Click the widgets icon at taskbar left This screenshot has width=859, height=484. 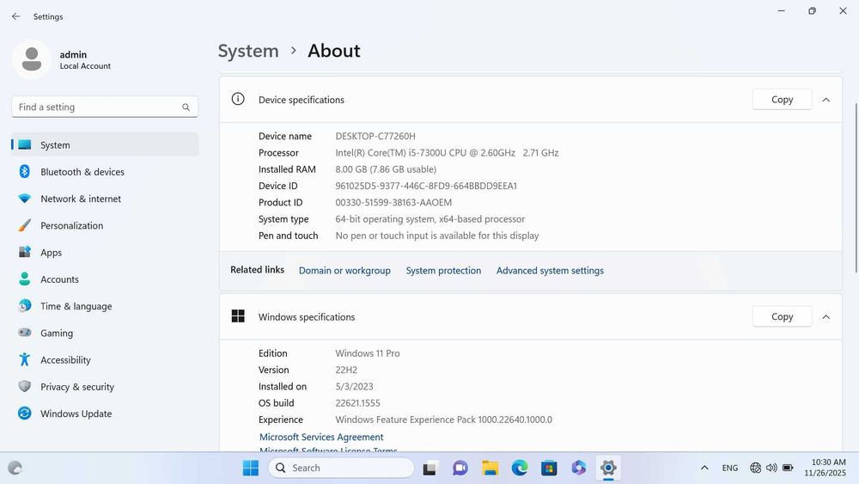[15, 468]
